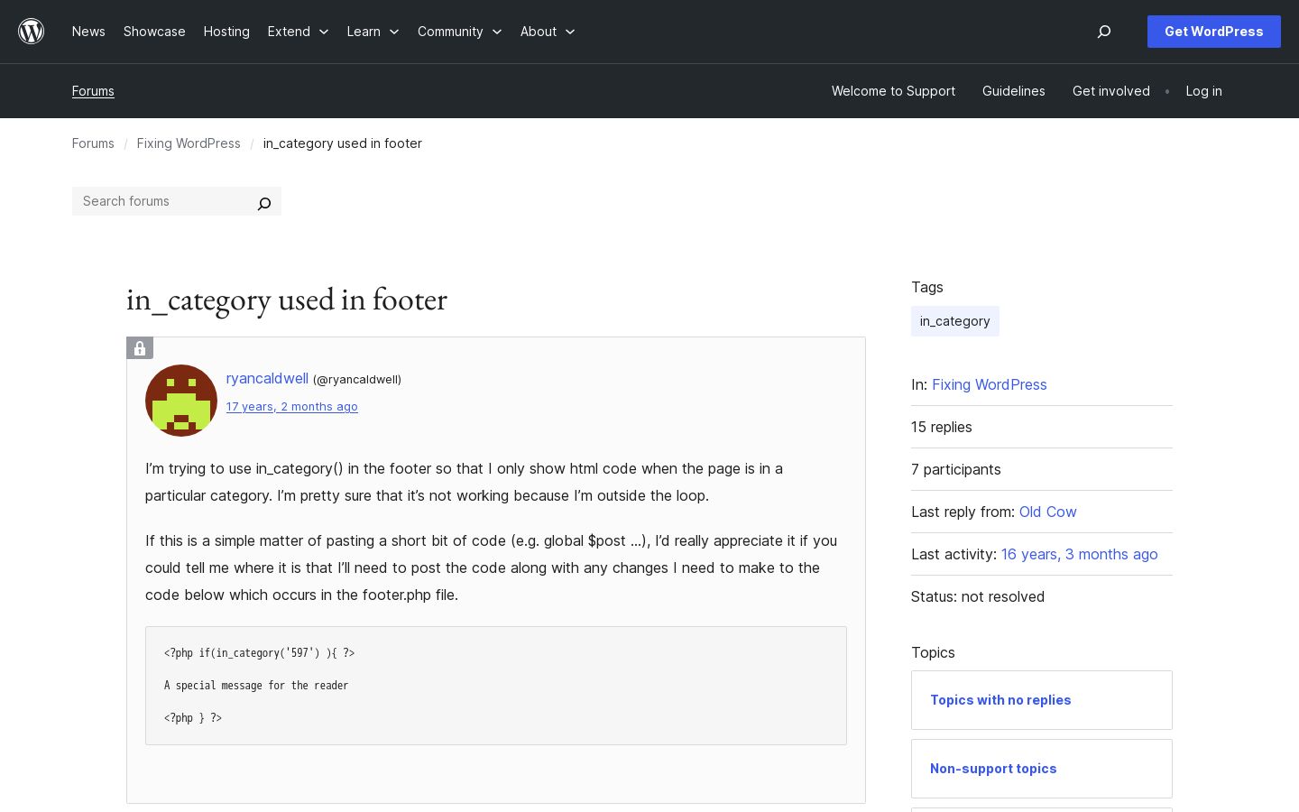Open ryancaldwell's profile name link
This screenshot has width=1299, height=812.
pyautogui.click(x=267, y=378)
